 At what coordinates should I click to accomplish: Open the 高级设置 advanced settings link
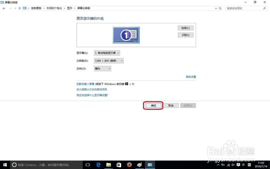pyautogui.click(x=191, y=77)
